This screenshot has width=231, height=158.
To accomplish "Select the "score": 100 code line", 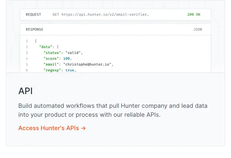I will point(58,58).
